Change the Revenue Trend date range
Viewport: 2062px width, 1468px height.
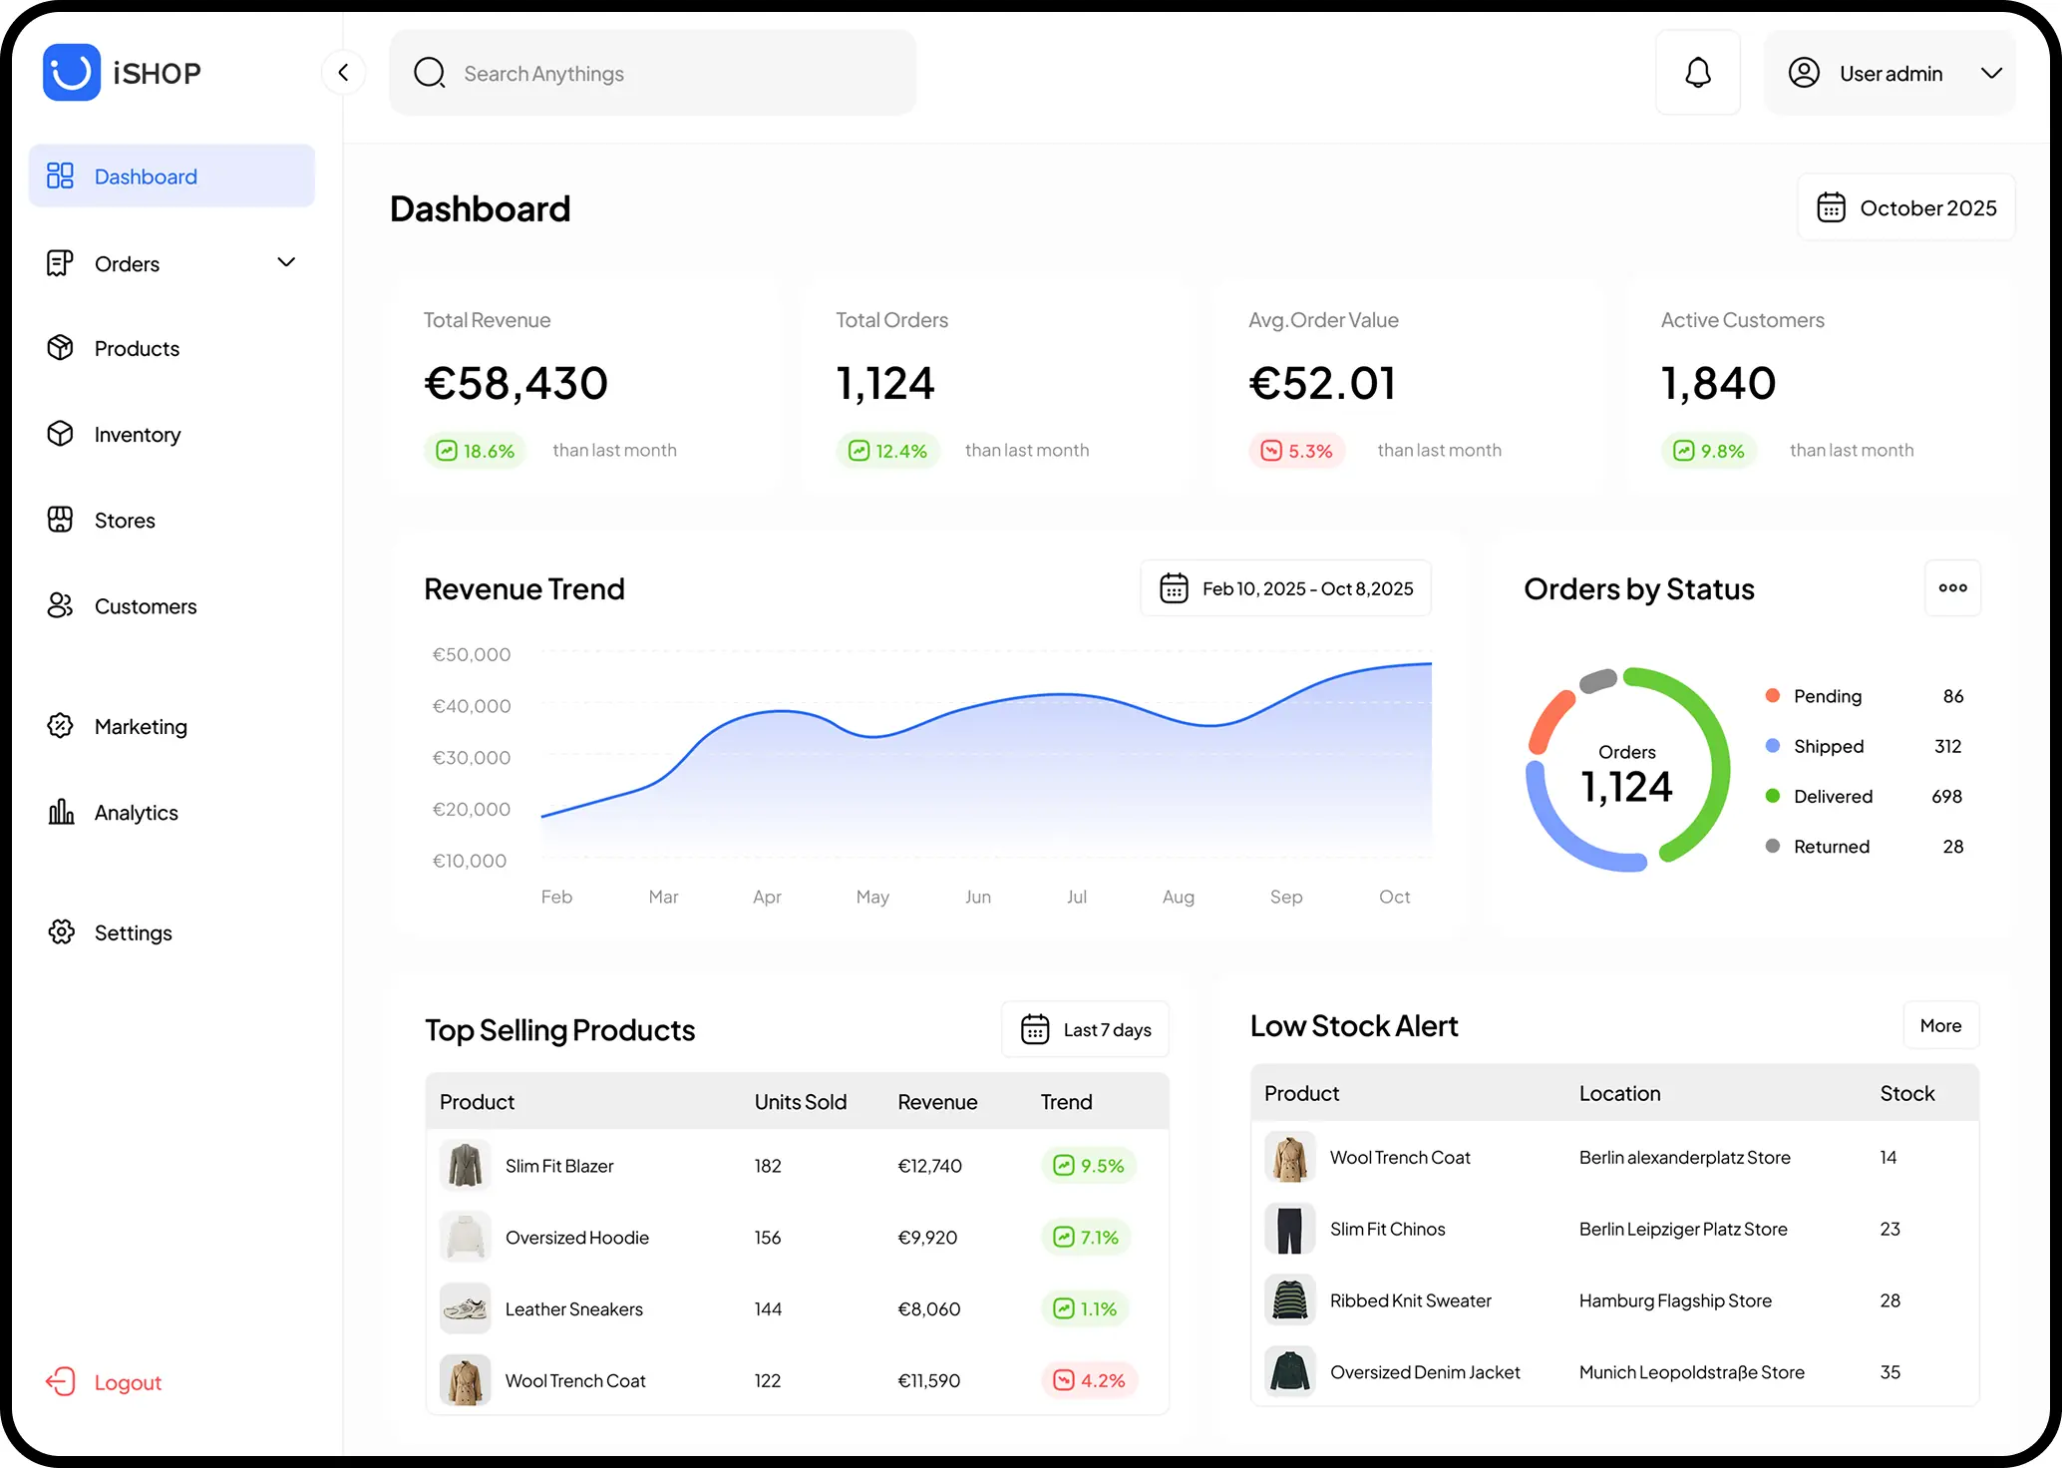click(x=1285, y=588)
